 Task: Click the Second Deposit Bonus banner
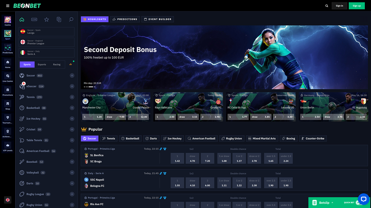coord(224,57)
